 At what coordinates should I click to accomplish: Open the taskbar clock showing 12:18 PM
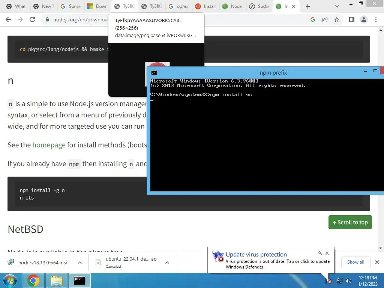[368, 281]
